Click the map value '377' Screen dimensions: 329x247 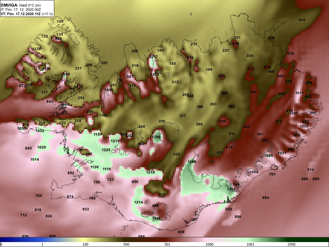(183, 116)
